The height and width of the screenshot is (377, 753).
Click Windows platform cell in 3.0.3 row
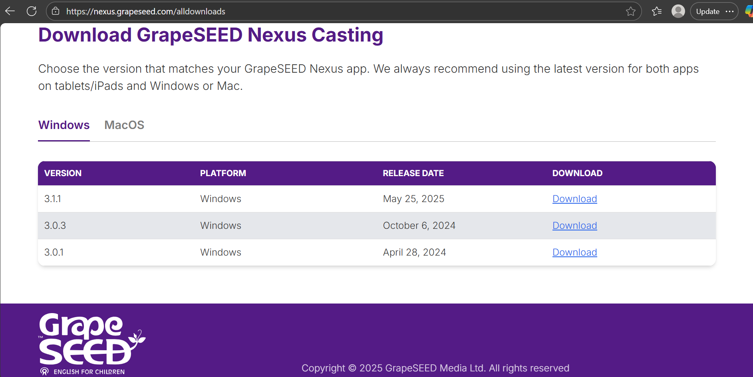click(221, 225)
